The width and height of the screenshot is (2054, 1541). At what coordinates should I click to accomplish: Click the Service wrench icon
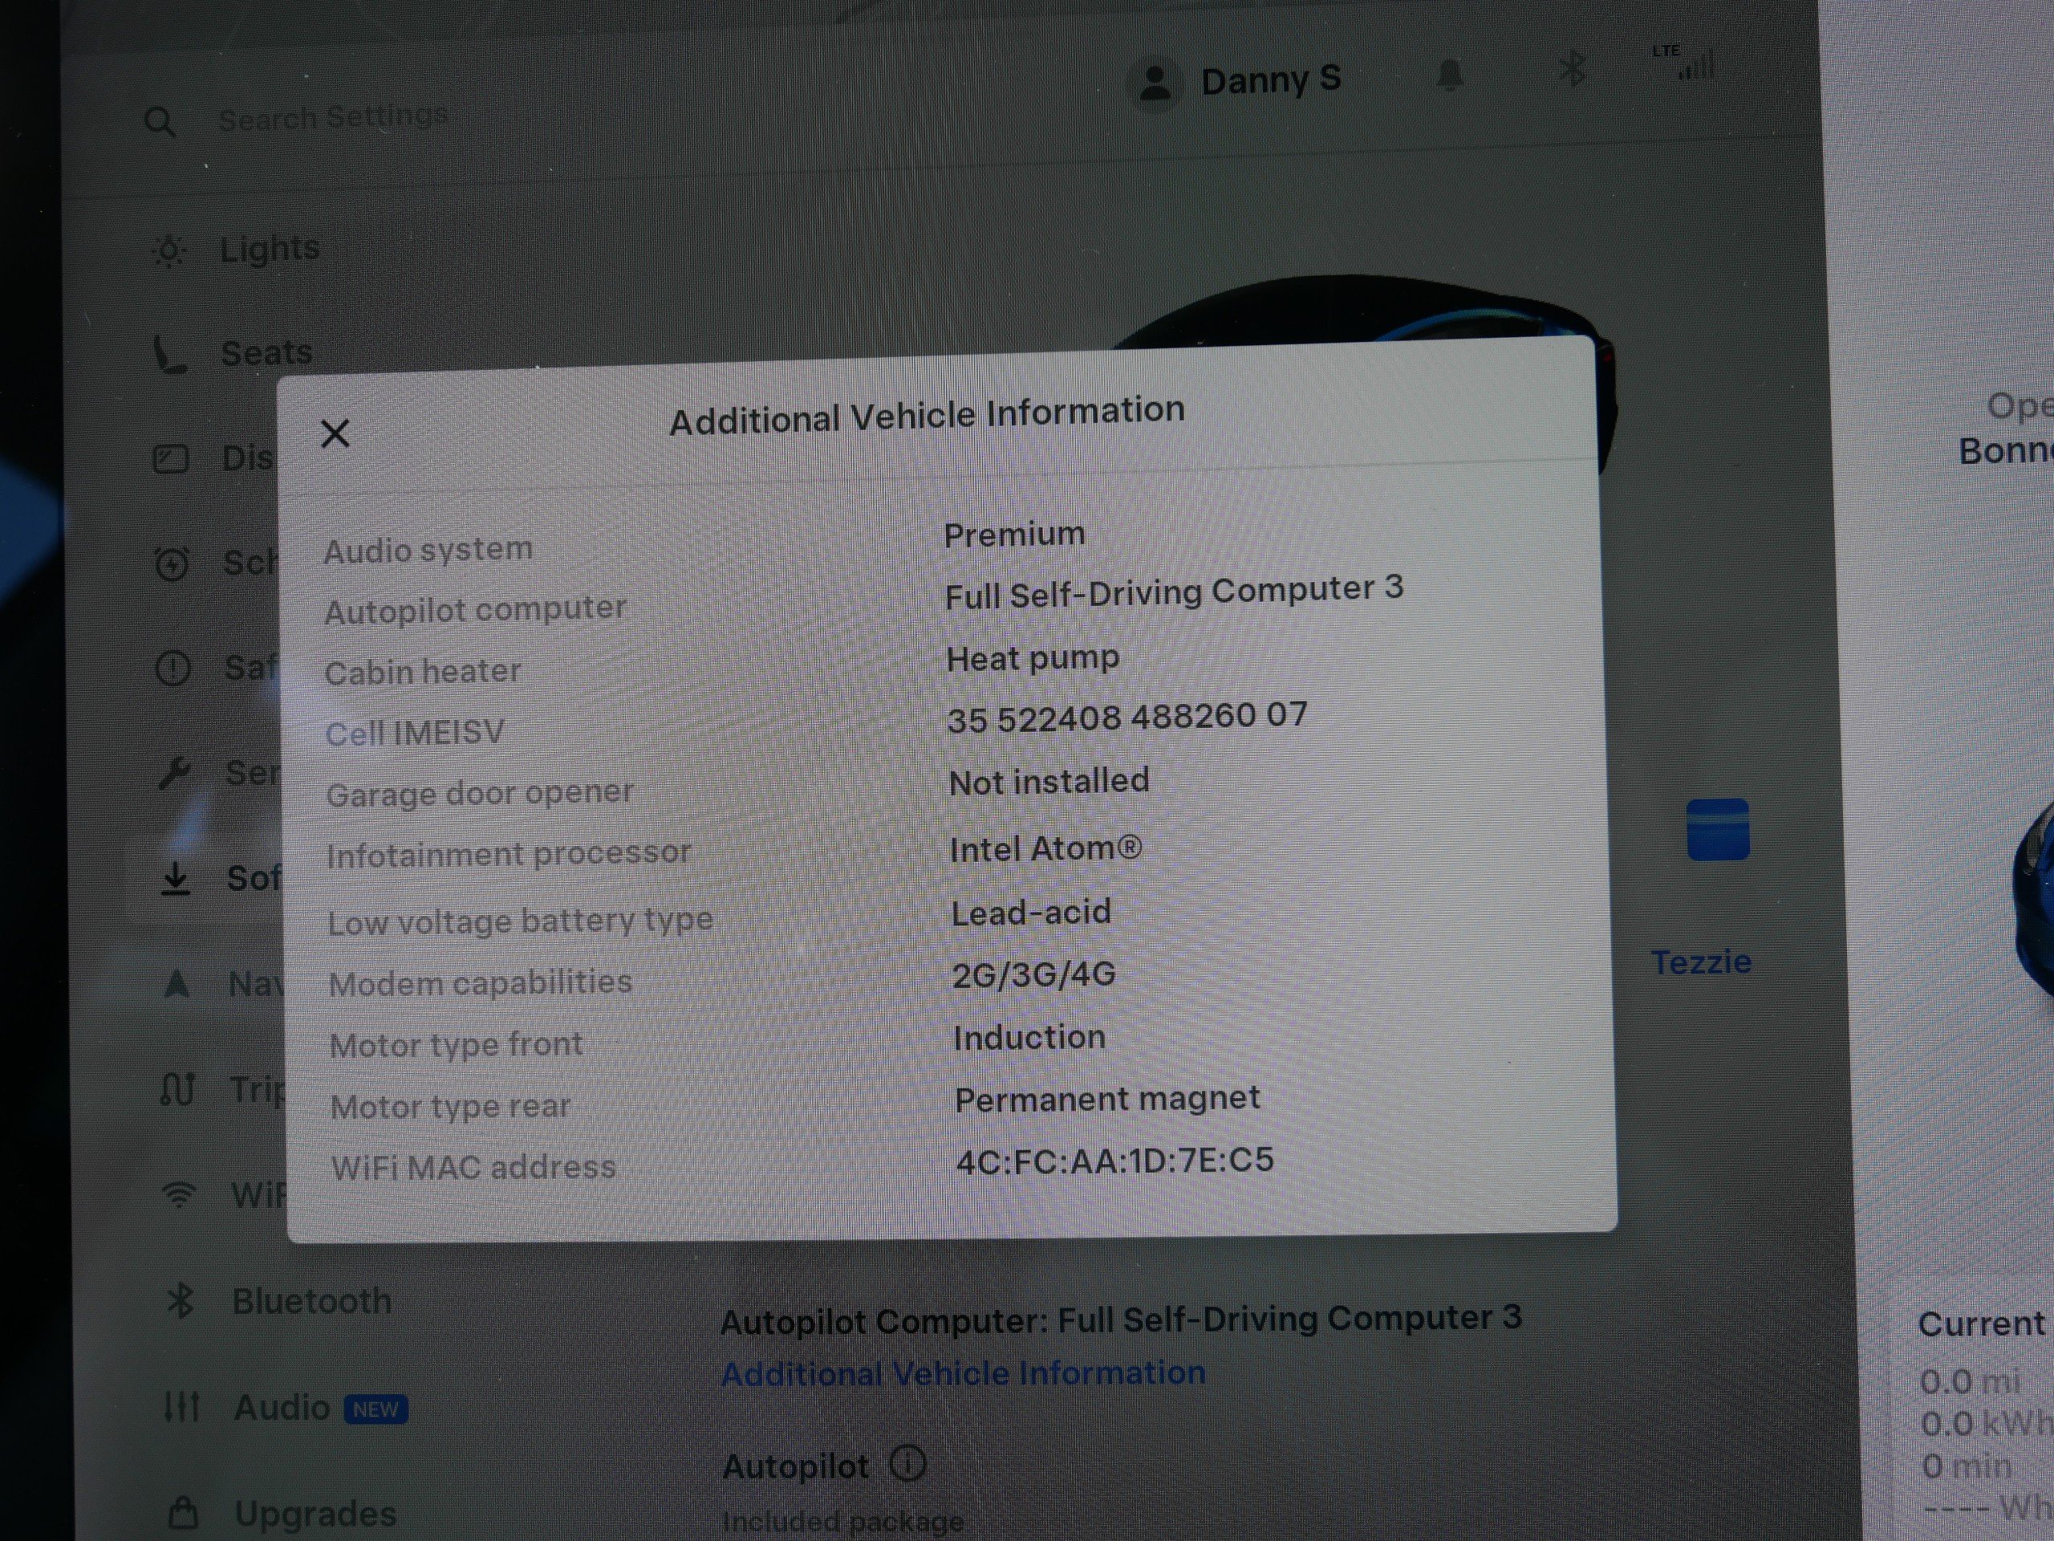tap(173, 772)
